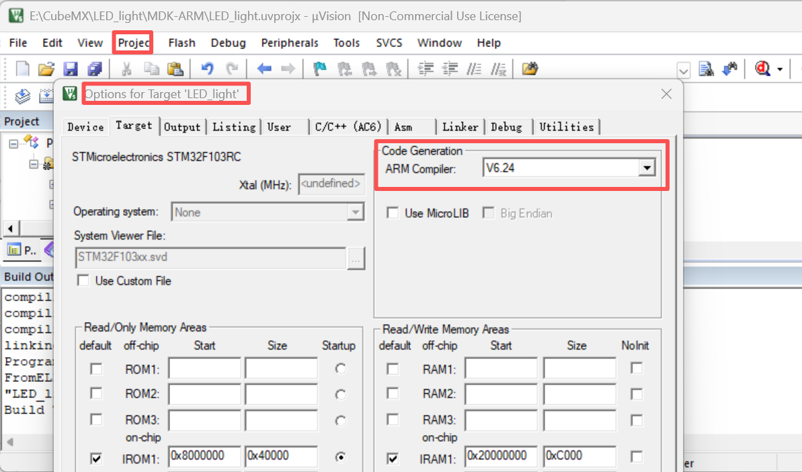Cut selection using the scissors icon
This screenshot has width=802, height=472.
[126, 69]
